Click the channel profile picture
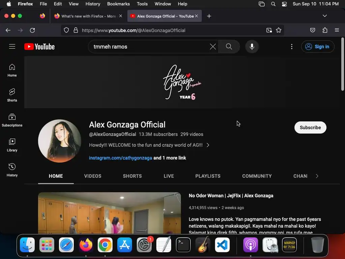The image size is (345, 259). click(60, 141)
